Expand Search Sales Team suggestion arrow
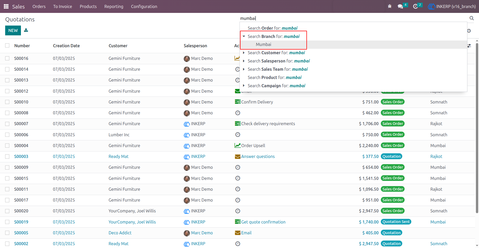The image size is (479, 248). 244,69
